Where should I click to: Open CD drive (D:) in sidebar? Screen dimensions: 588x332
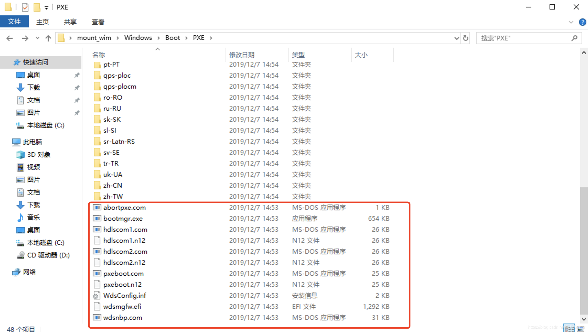click(48, 255)
